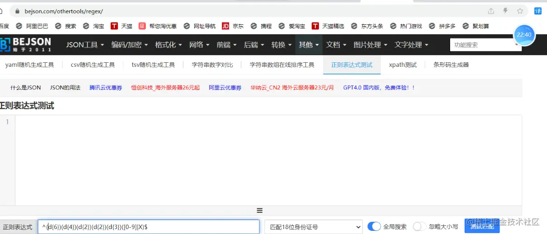Open the 聚划算 bookmark

pyautogui.click(x=476, y=26)
